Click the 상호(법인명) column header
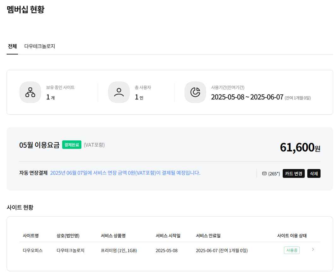This screenshot has height=277, width=336. coord(68,236)
